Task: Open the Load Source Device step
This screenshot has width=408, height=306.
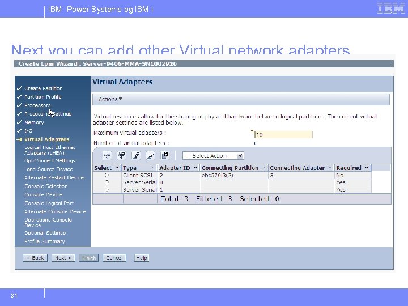Action: point(48,169)
